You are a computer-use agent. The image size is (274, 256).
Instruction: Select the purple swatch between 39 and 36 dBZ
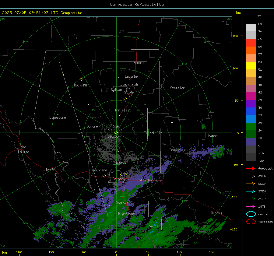point(251,103)
